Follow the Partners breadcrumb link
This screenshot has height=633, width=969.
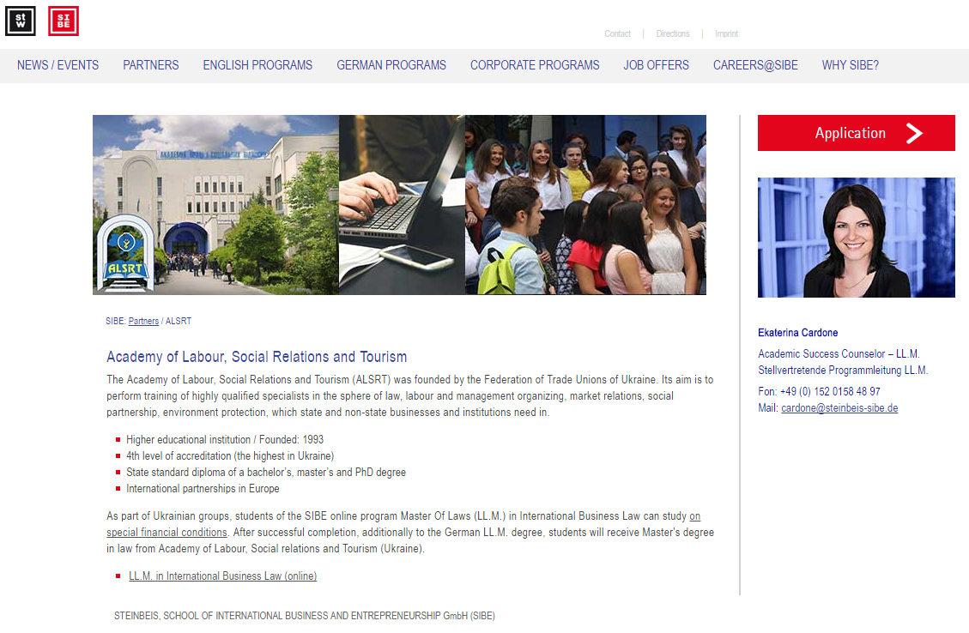(x=143, y=321)
